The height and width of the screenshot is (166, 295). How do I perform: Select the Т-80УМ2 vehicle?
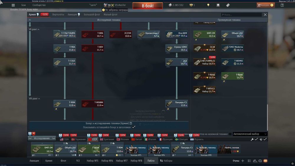232,62
